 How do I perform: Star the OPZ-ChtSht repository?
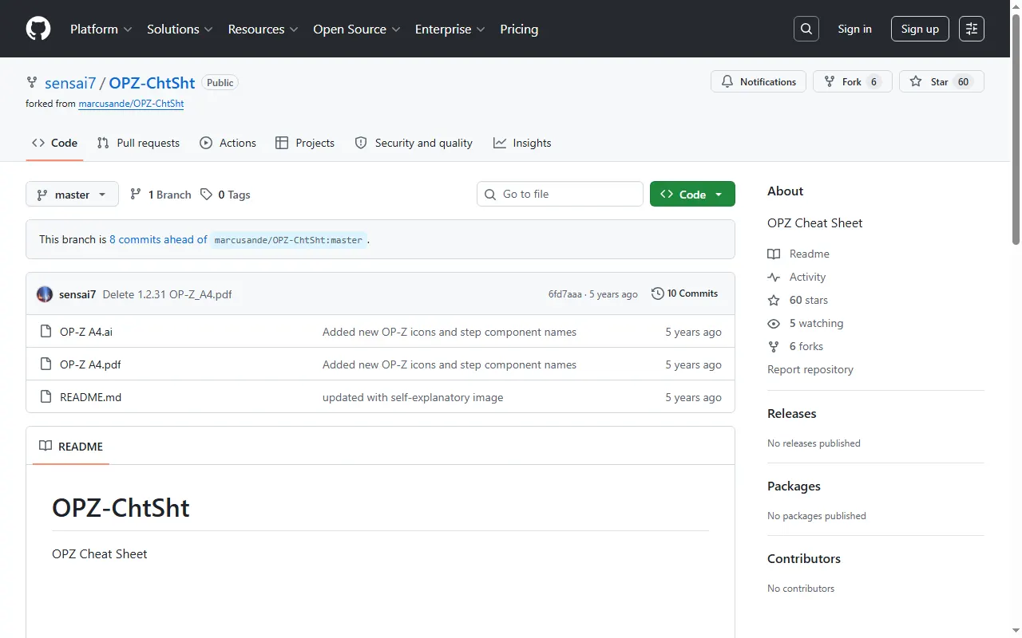941,81
